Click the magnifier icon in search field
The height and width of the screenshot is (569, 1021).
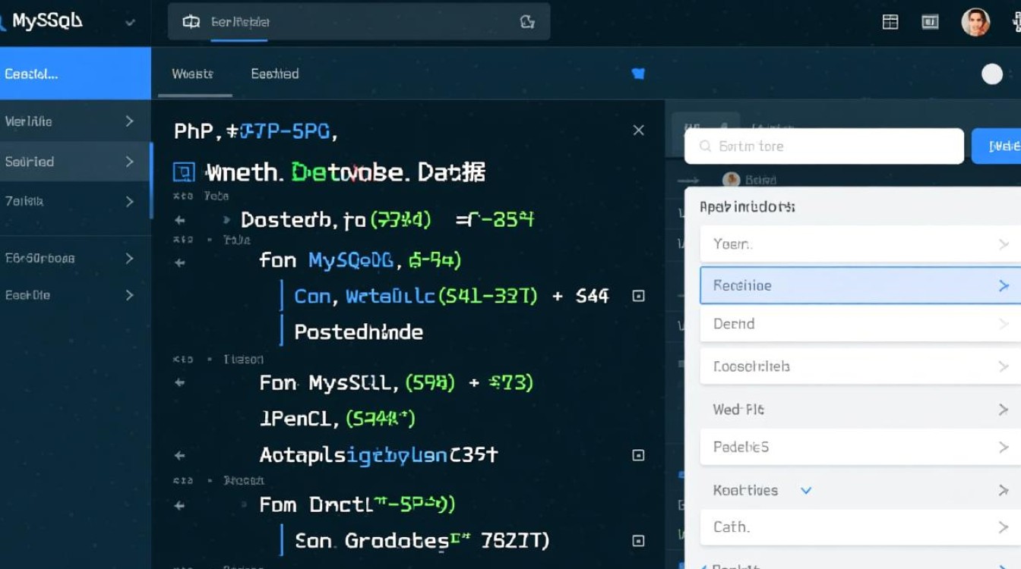705,146
